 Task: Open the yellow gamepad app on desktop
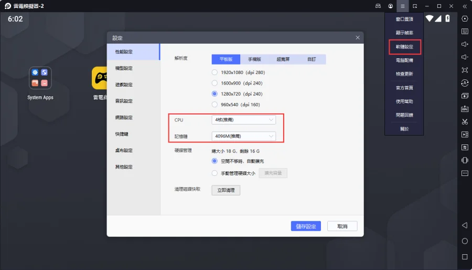click(100, 78)
